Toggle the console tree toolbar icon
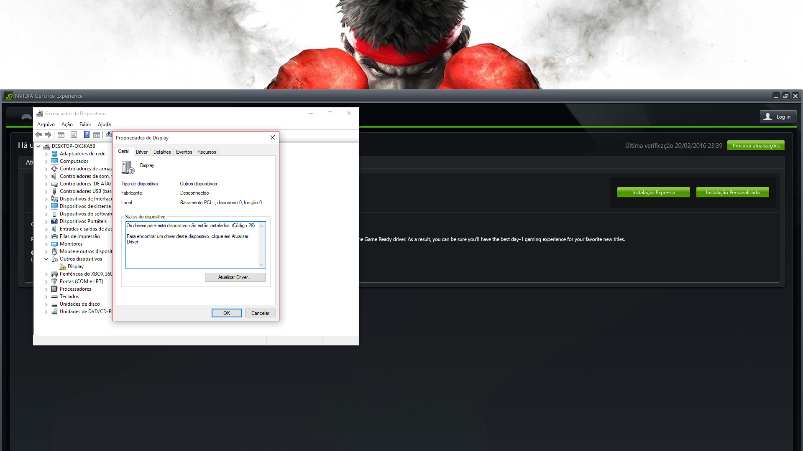Image resolution: width=803 pixels, height=451 pixels. pos(61,135)
